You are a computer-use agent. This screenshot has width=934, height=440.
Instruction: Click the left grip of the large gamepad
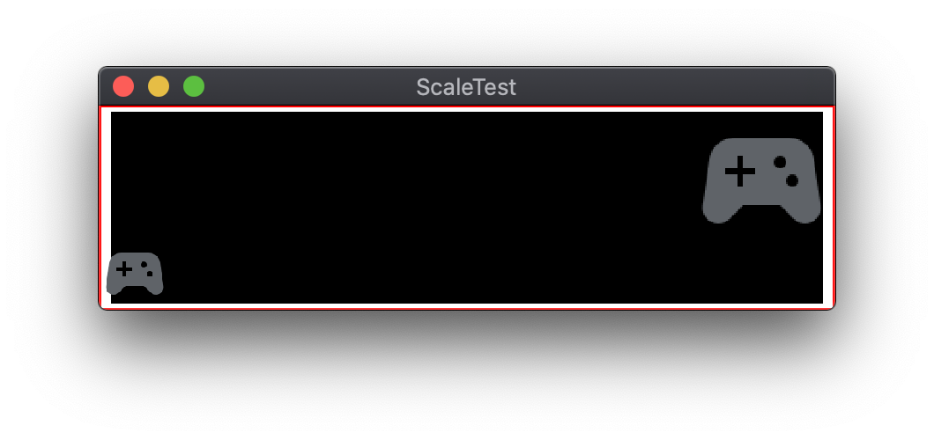(x=717, y=209)
